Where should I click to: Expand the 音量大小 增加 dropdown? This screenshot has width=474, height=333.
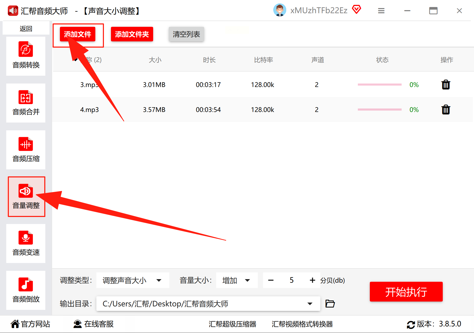coord(237,280)
